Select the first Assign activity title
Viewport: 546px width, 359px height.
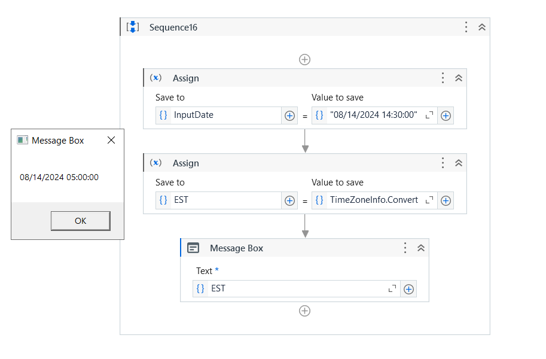(186, 78)
